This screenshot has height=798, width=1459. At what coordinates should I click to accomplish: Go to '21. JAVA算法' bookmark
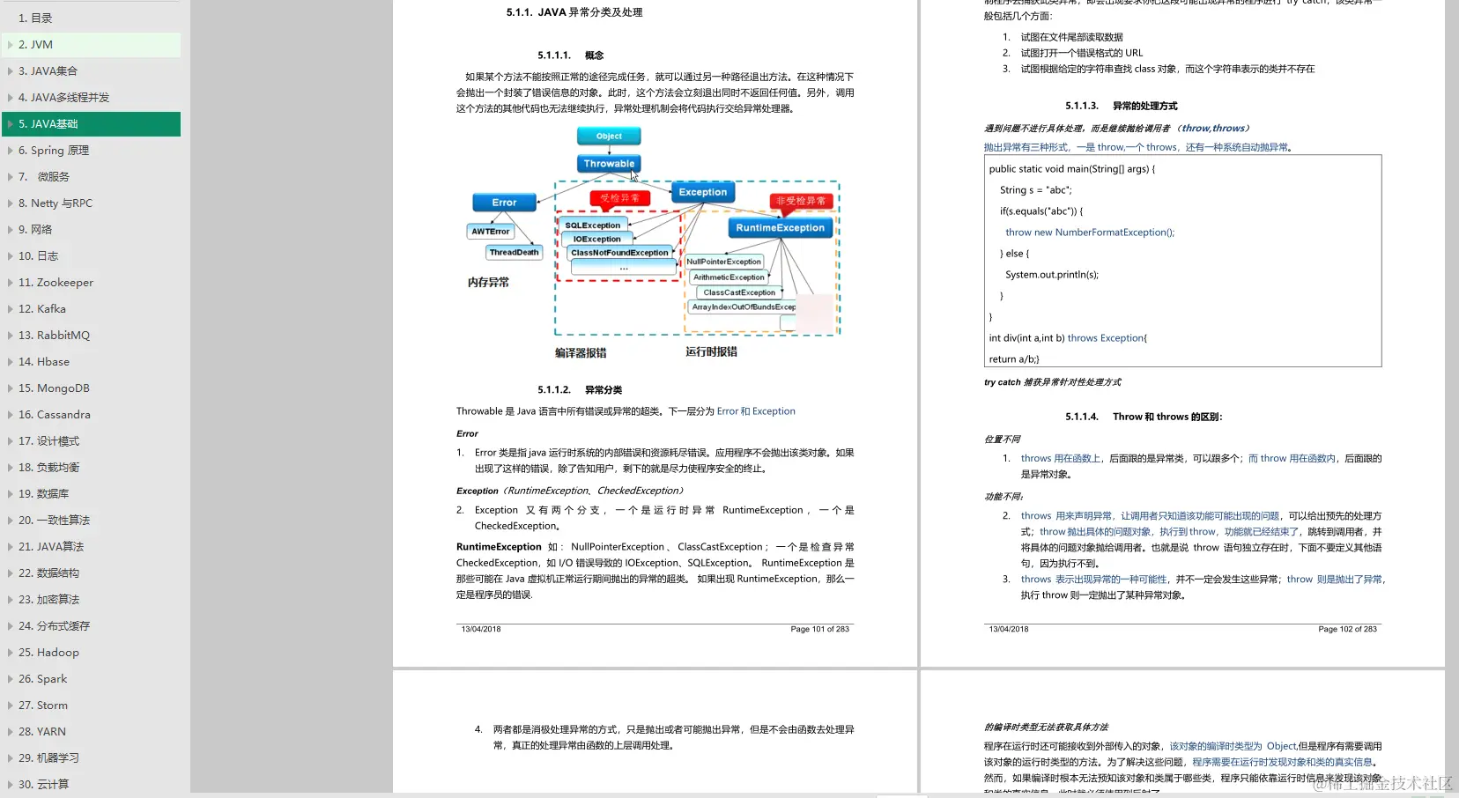click(x=51, y=546)
